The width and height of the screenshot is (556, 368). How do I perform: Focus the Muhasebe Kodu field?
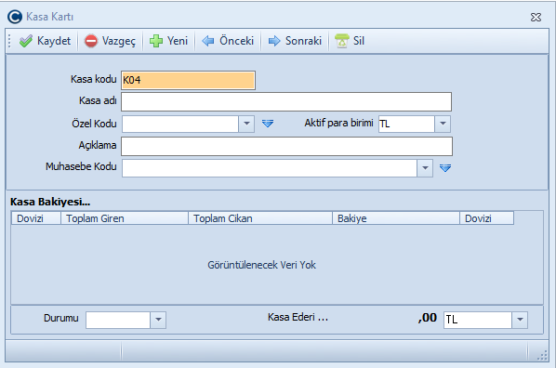pos(270,168)
